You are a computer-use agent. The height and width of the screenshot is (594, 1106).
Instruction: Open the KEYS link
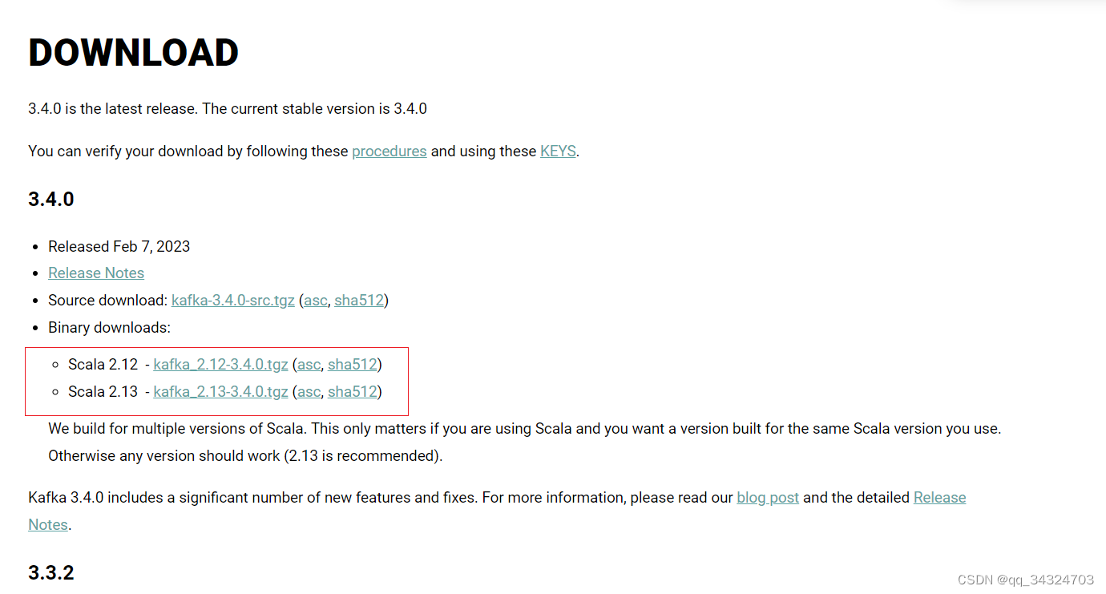[x=557, y=151]
